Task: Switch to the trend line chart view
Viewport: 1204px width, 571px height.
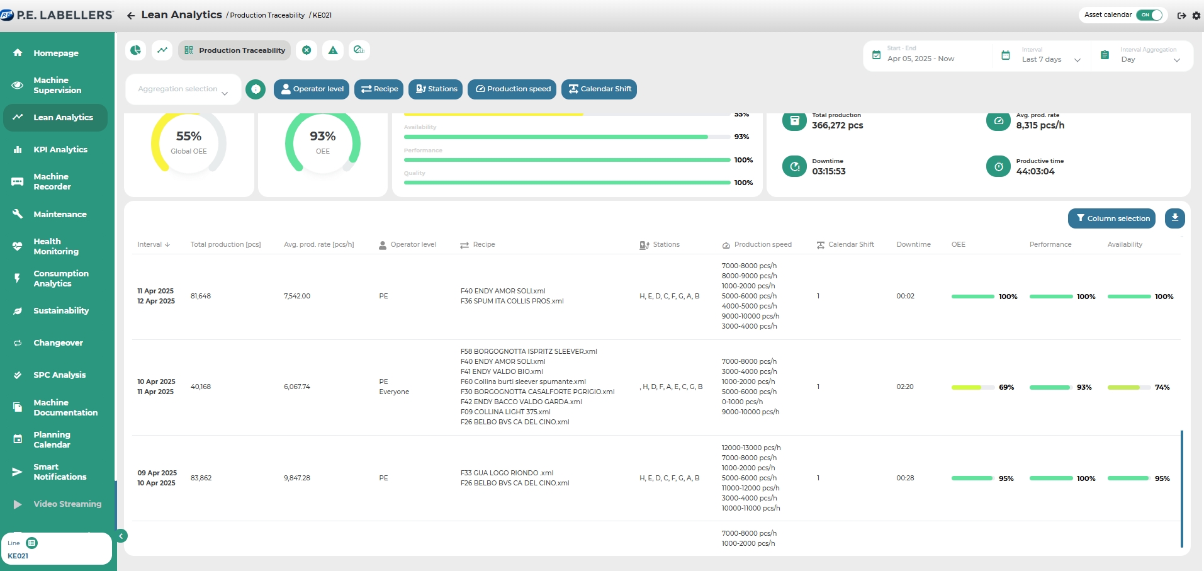Action: click(x=162, y=50)
